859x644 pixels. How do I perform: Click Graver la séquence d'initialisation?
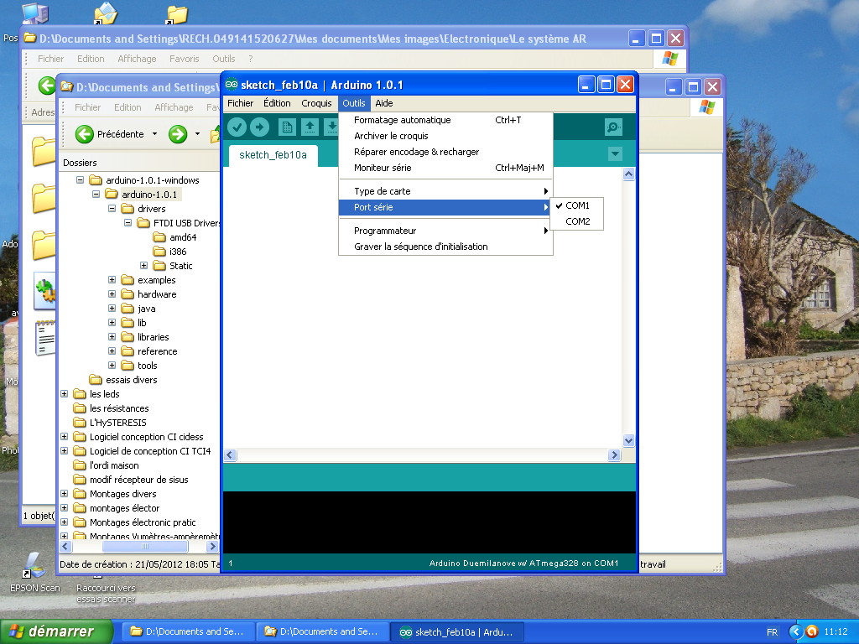click(x=420, y=247)
